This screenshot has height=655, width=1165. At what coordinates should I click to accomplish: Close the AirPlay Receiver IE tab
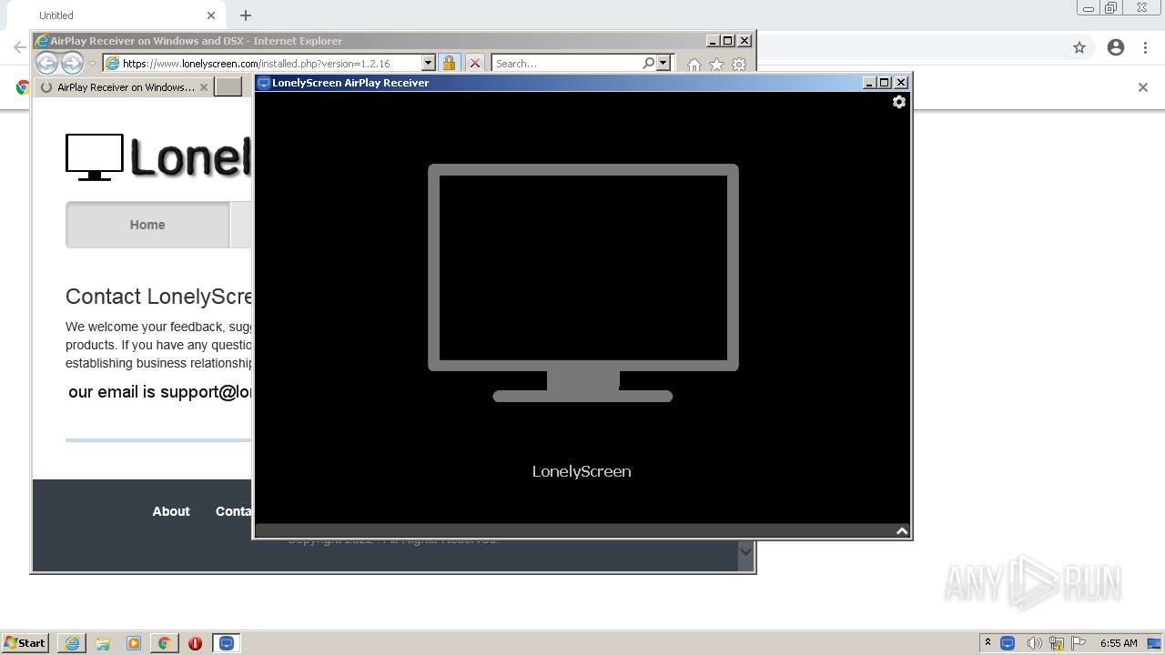pyautogui.click(x=204, y=87)
